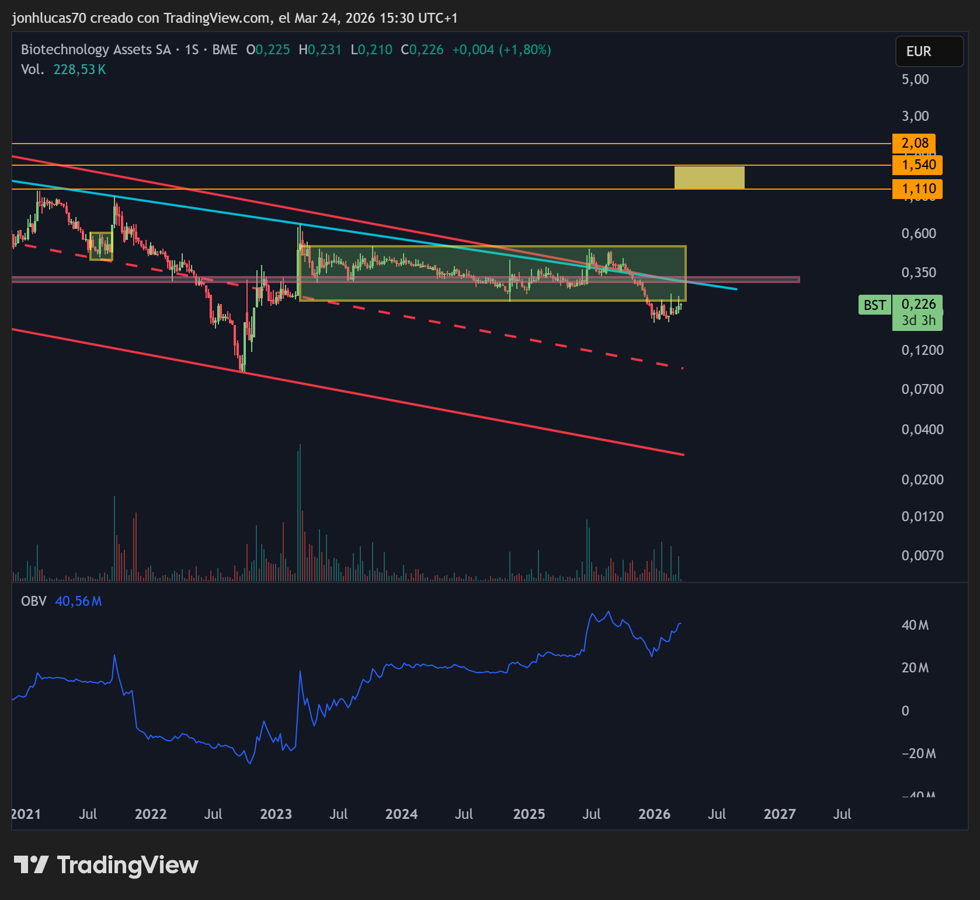Select the 1,540 orange price label
This screenshot has height=900, width=980.
pos(917,165)
